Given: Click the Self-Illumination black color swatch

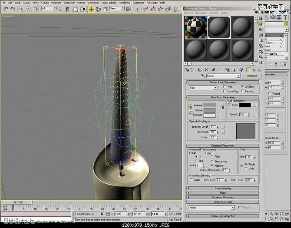Looking at the screenshot, I should pyautogui.click(x=245, y=105).
